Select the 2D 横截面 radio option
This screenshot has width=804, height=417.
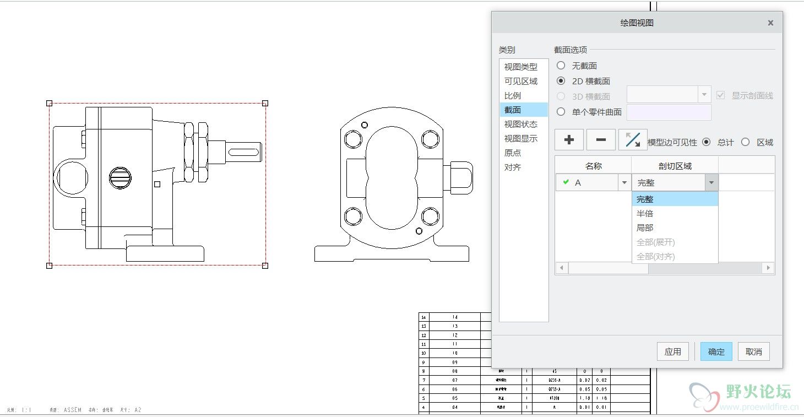561,81
